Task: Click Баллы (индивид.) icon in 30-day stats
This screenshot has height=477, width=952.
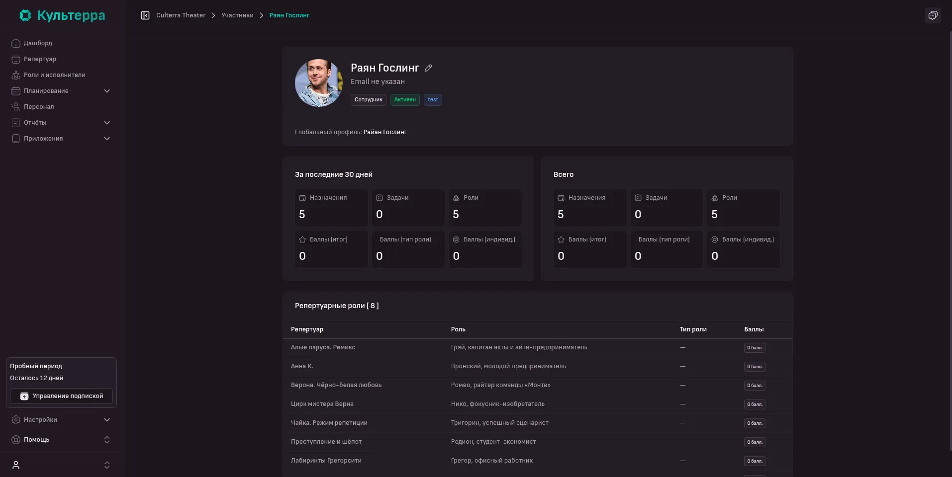Action: coord(456,239)
